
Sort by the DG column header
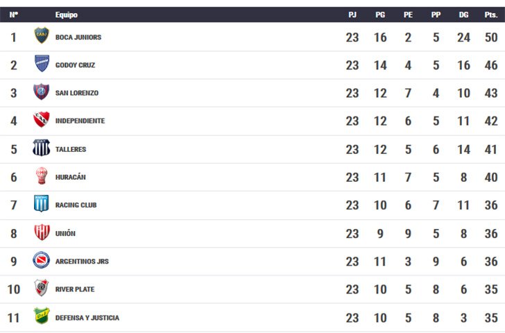click(463, 15)
